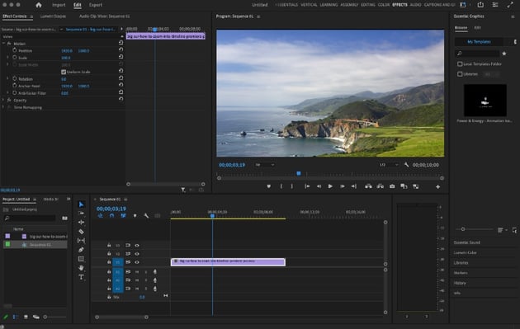The width and height of the screenshot is (520, 329).
Task: Open Program monitor Button Editor plus icon
Action: point(437,187)
